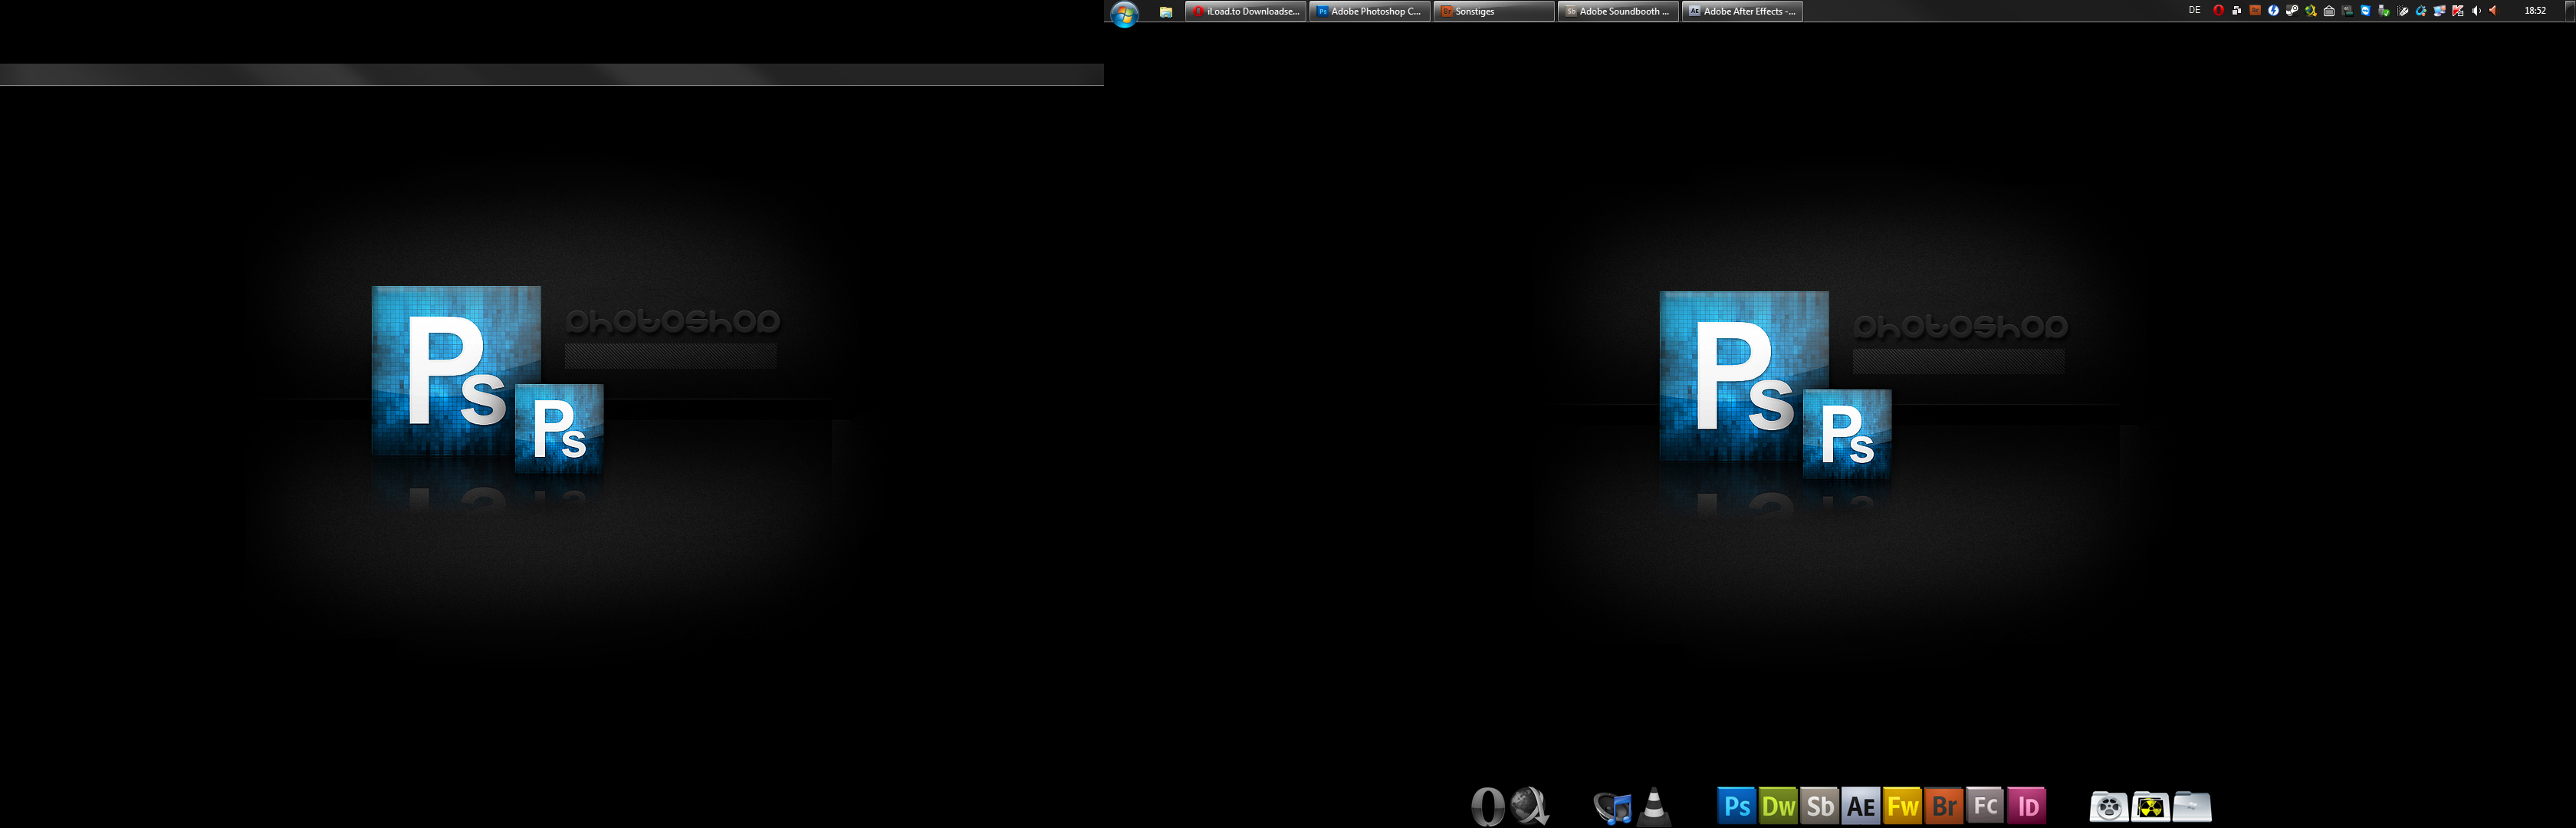Open After Effects dock icon
The height and width of the screenshot is (828, 2576).
click(x=1861, y=805)
